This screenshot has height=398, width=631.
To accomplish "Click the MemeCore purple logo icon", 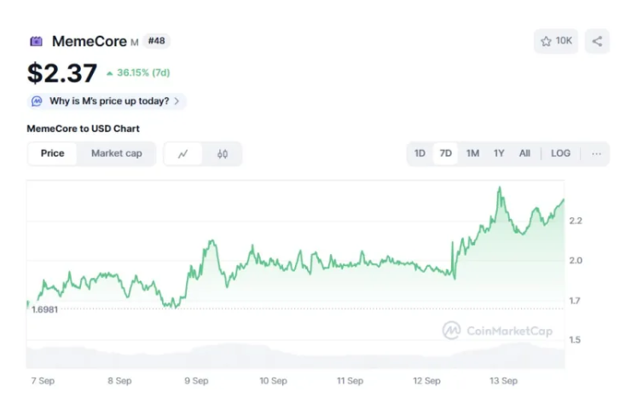I will coord(37,41).
